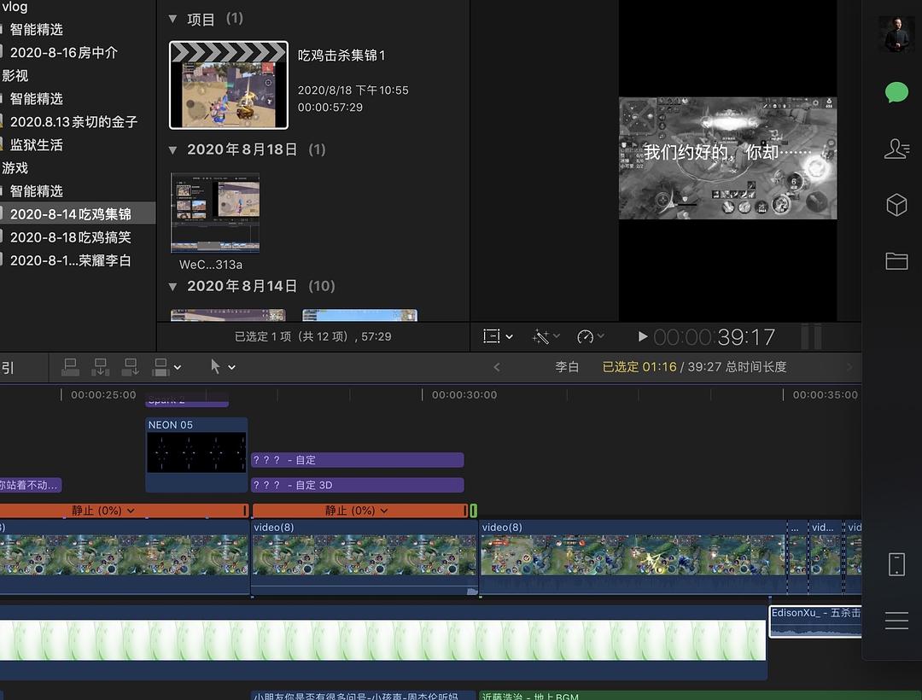This screenshot has width=922, height=700.
Task: Open WeChat cube favorites icon
Action: click(x=896, y=205)
